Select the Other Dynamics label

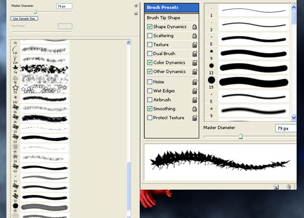(x=169, y=71)
